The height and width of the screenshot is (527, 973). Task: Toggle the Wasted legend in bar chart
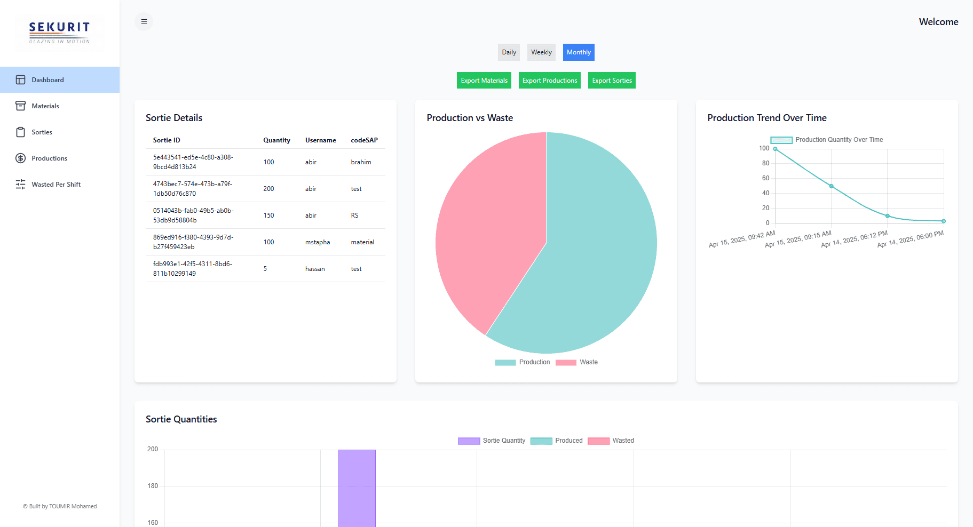pyautogui.click(x=611, y=441)
